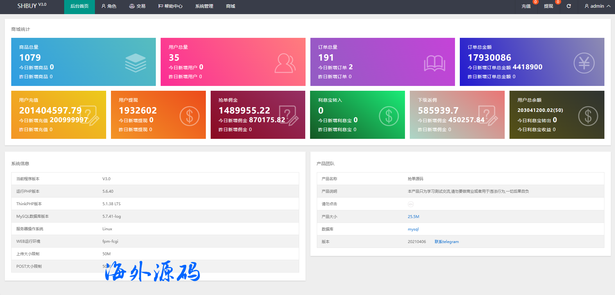Click the layers icon on 商品总量 card
The width and height of the screenshot is (615, 295).
(135, 63)
